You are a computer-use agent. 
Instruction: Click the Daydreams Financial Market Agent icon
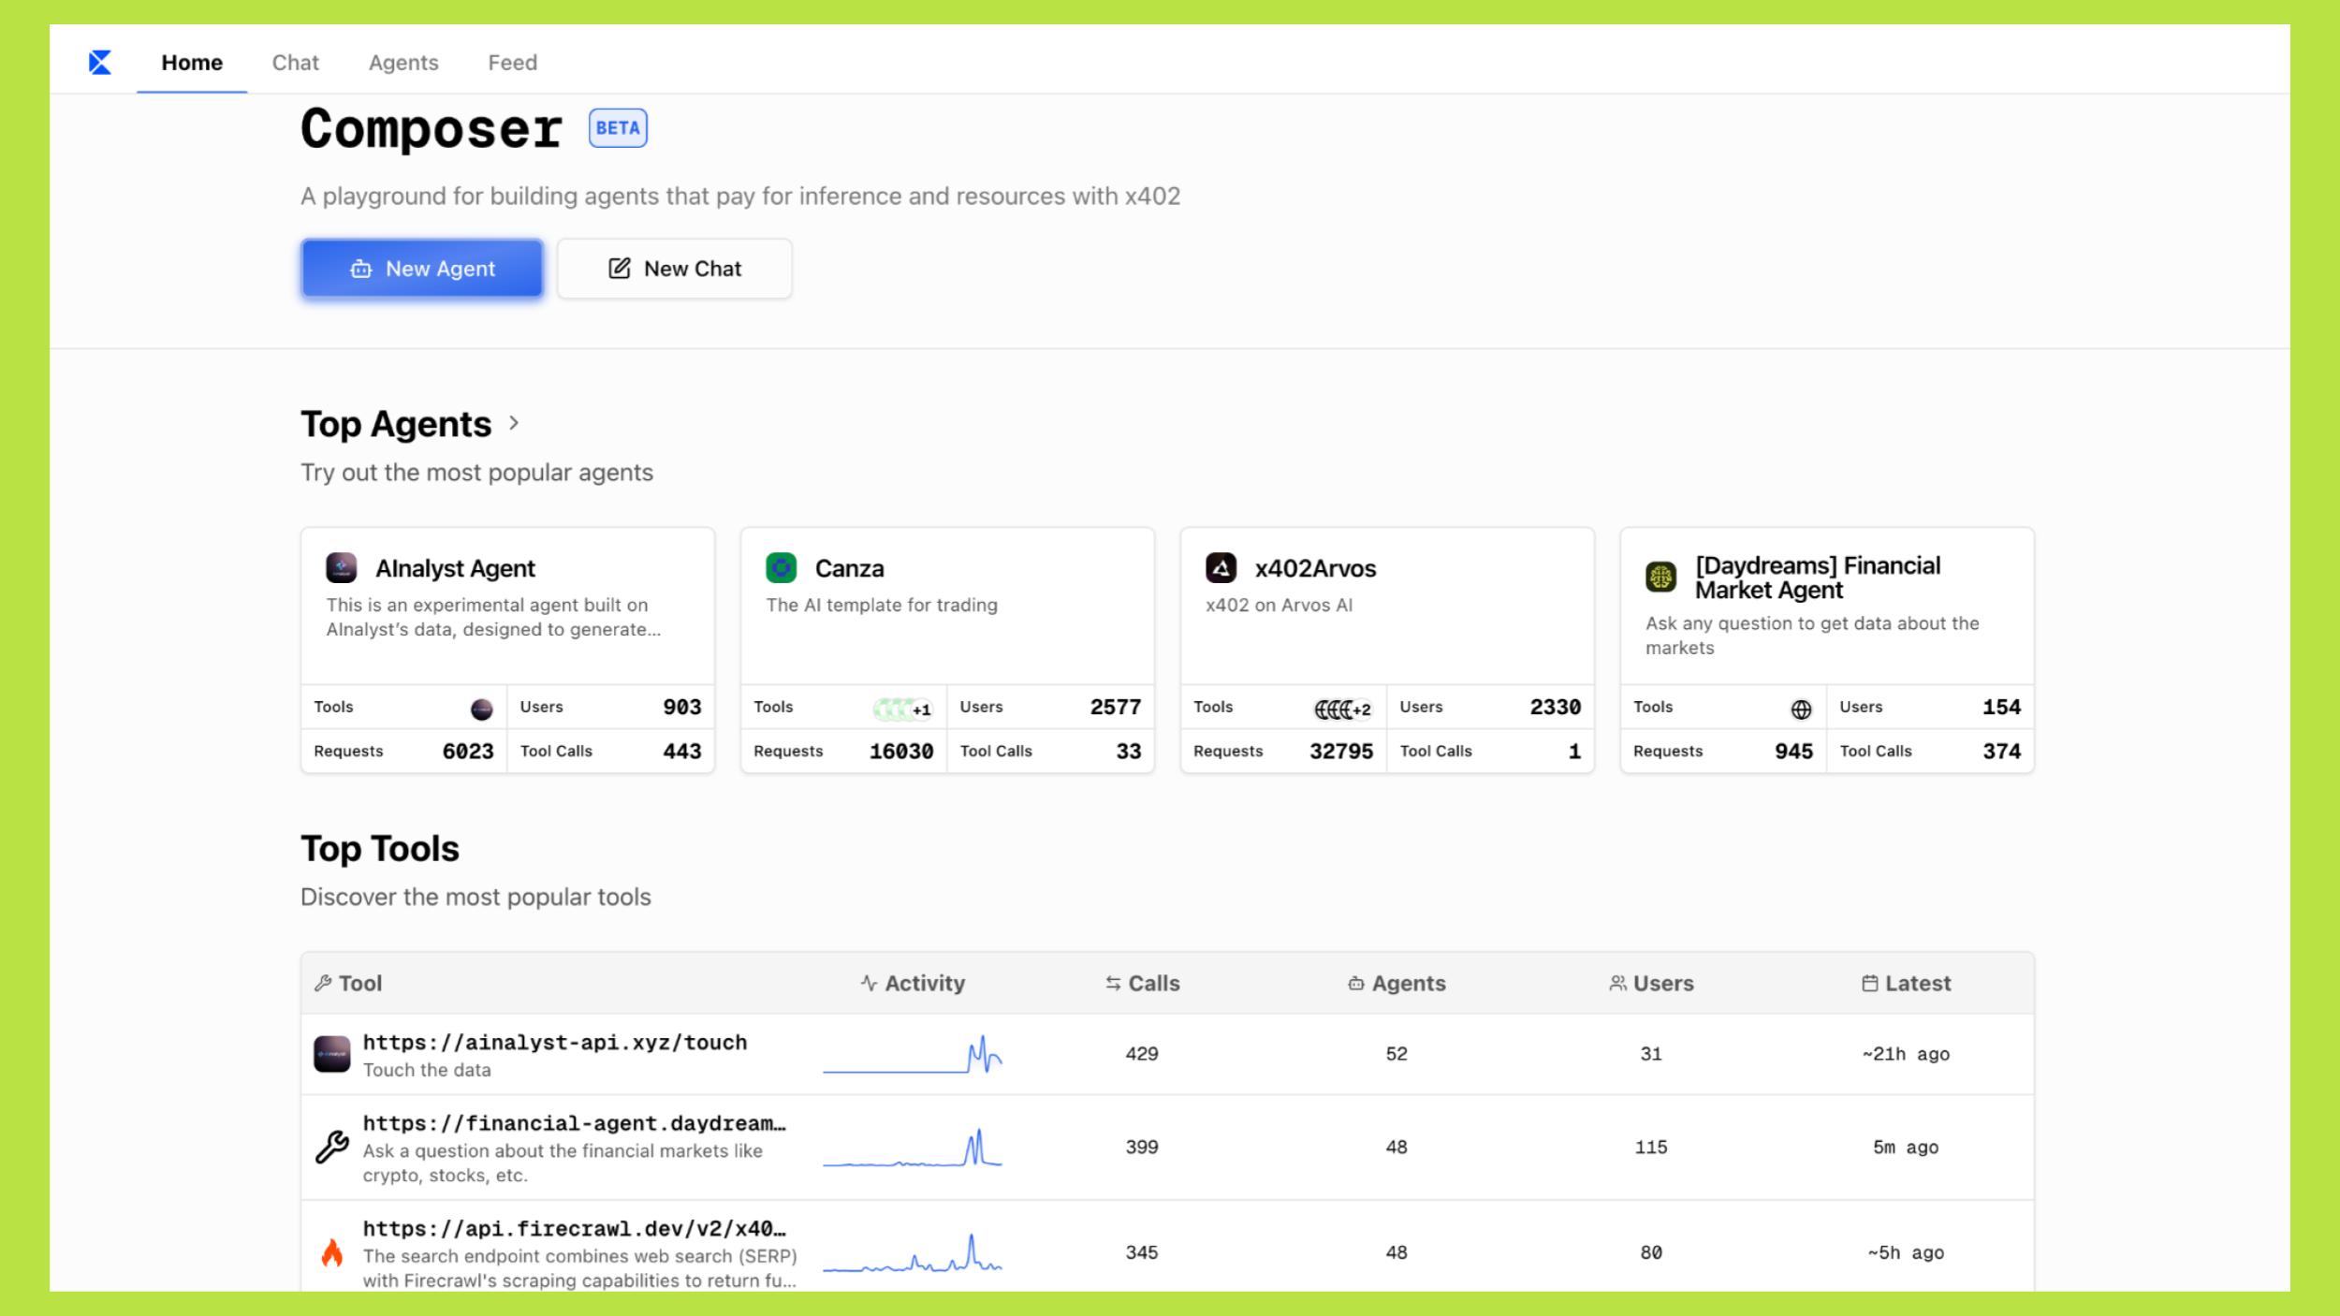(1660, 578)
